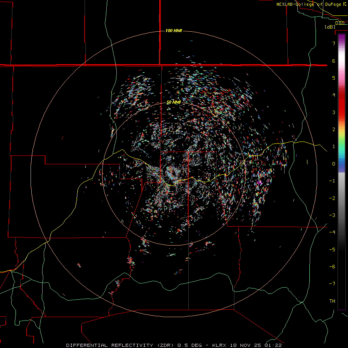Screen dimensions: 348x348
Task: Click the 10 NOV 25 01:22 timestamp
Action: (x=256, y=345)
